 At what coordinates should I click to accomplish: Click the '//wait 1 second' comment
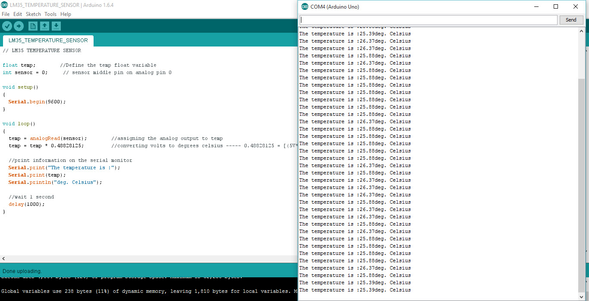31,197
